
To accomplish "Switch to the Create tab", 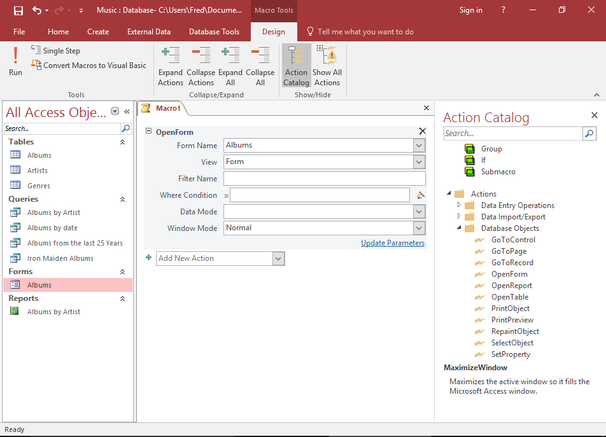I will tap(98, 32).
